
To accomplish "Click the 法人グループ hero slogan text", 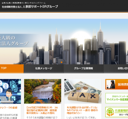I will click(x=14, y=43).
